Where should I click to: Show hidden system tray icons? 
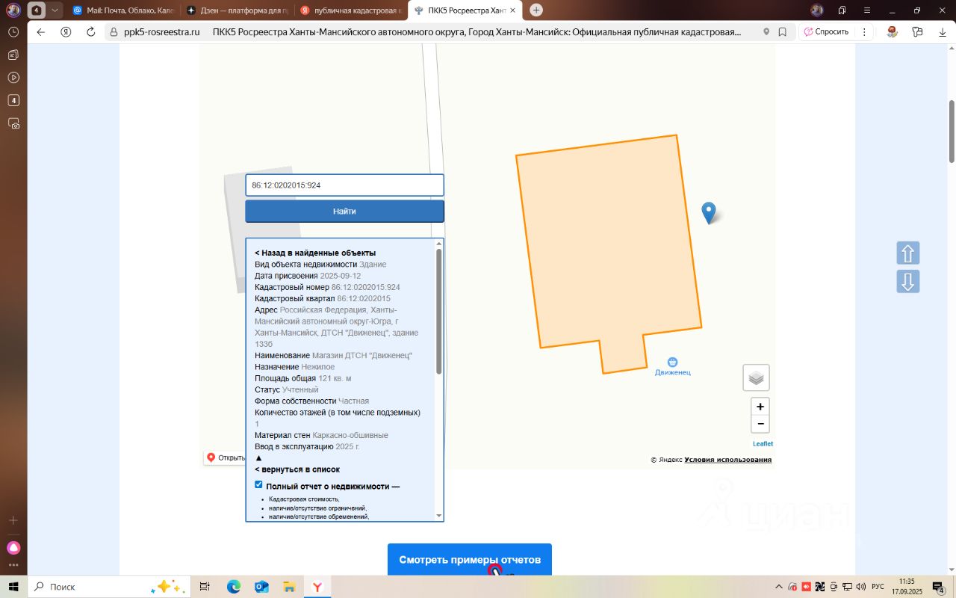(780, 587)
